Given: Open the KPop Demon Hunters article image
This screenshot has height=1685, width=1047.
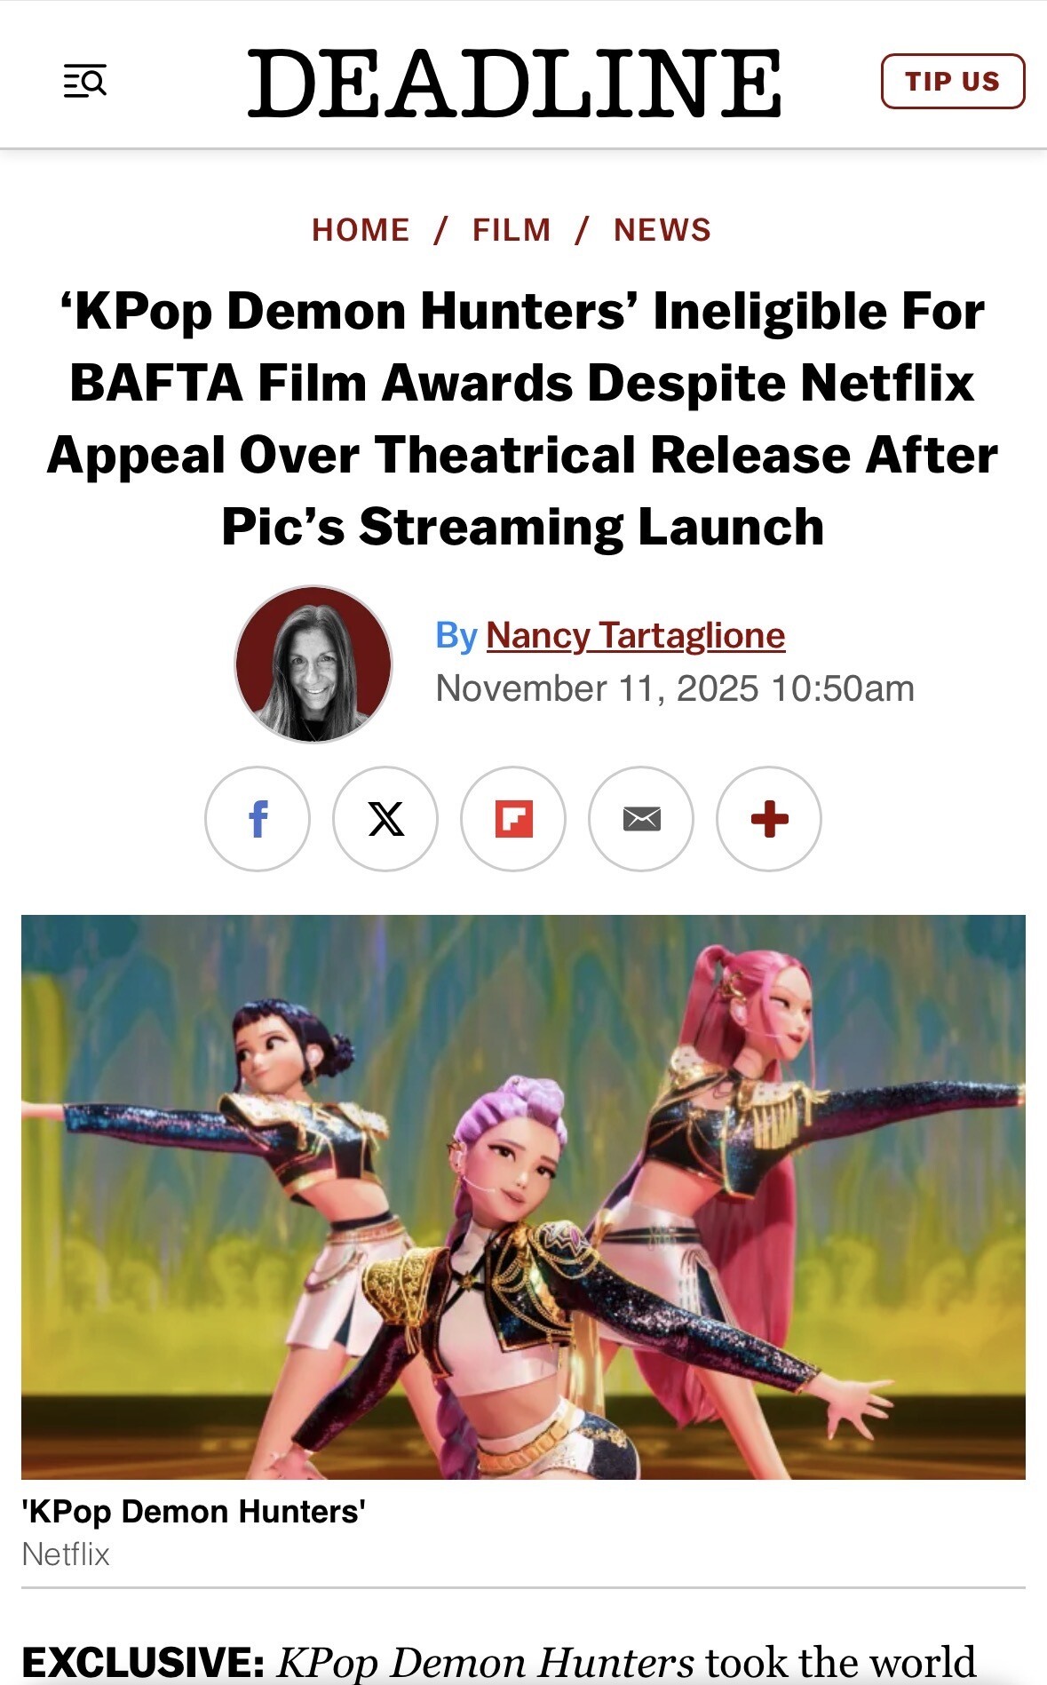Looking at the screenshot, I should tap(523, 1196).
